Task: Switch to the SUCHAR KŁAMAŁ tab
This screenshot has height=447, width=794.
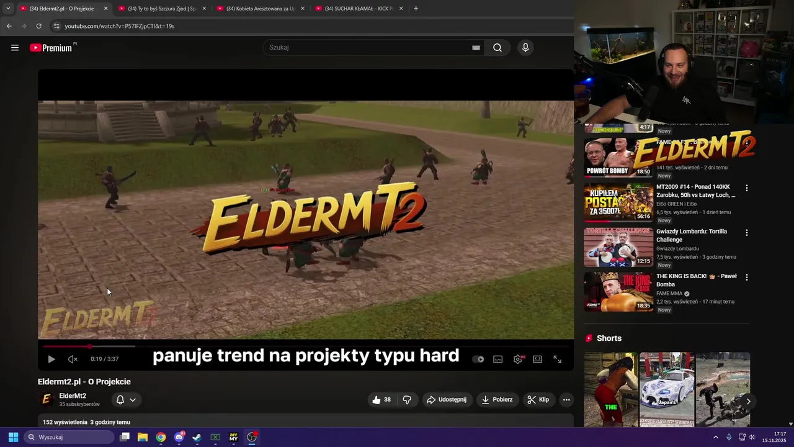Action: tap(359, 9)
